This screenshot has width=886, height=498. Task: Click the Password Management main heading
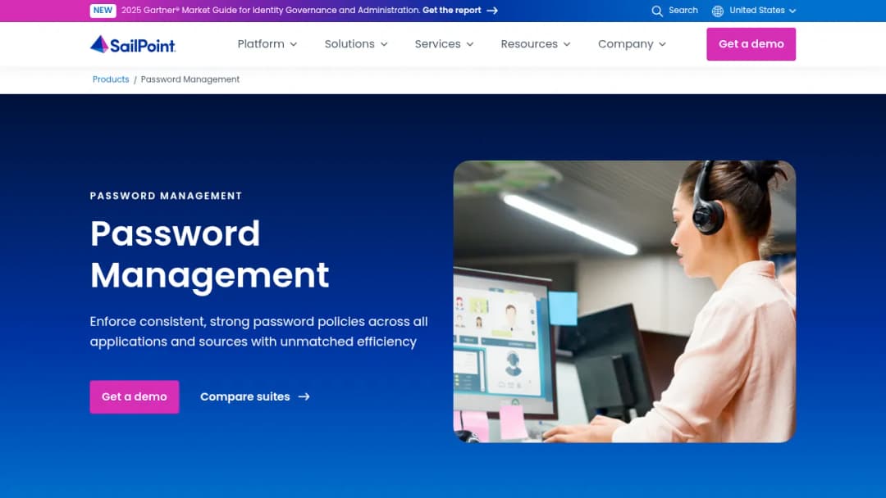pyautogui.click(x=210, y=255)
